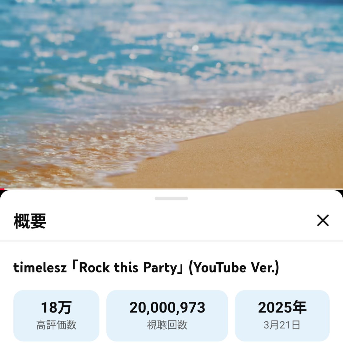The image size is (343, 343).
Task: Tap the 高評価数 label
Action: [x=57, y=325]
